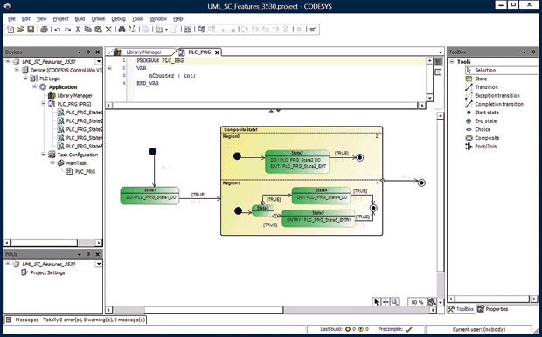Cut selection using the scissors icon
Image resolution: width=542 pixels, height=337 pixels.
pyautogui.click(x=78, y=30)
